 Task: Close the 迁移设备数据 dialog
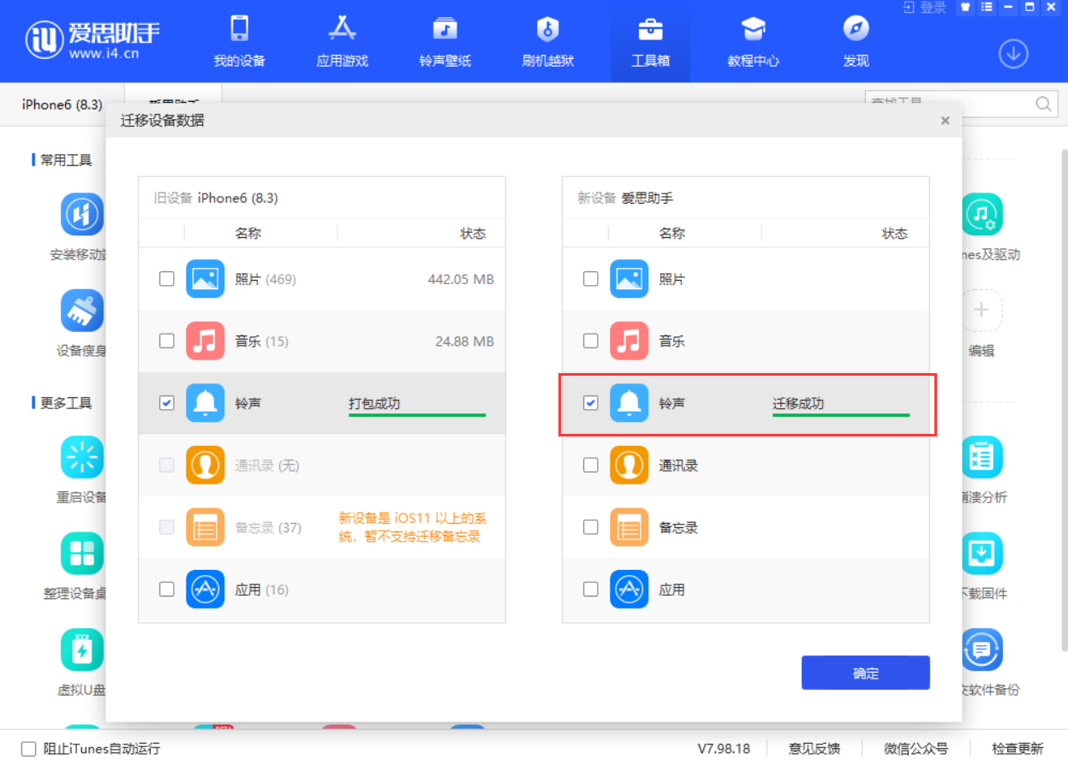click(945, 121)
